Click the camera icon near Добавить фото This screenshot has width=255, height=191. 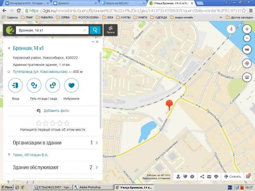click(x=39, y=111)
